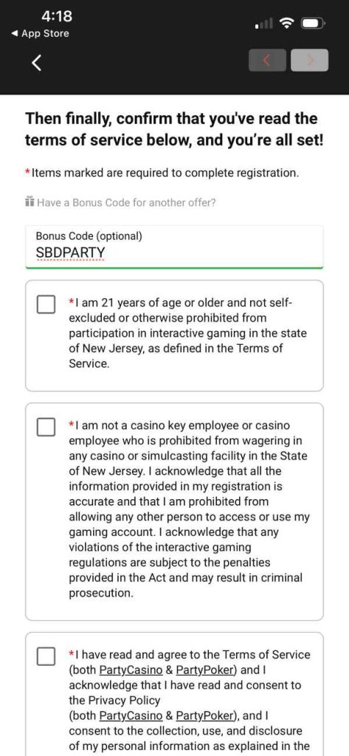The height and width of the screenshot is (756, 349).
Task: Check the 21 years of age checkbox
Action: click(46, 305)
